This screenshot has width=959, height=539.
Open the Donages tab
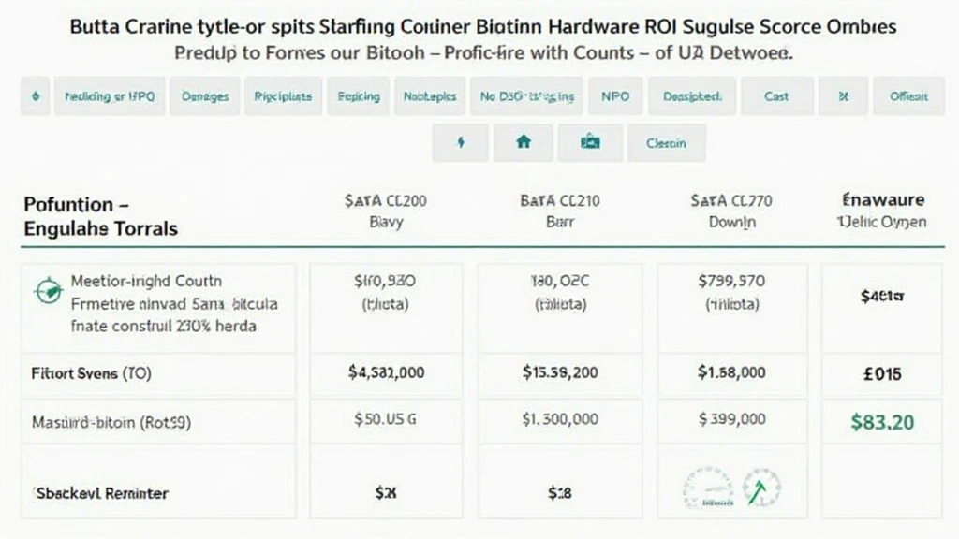point(205,95)
